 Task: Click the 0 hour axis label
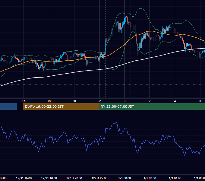tap(125, 101)
